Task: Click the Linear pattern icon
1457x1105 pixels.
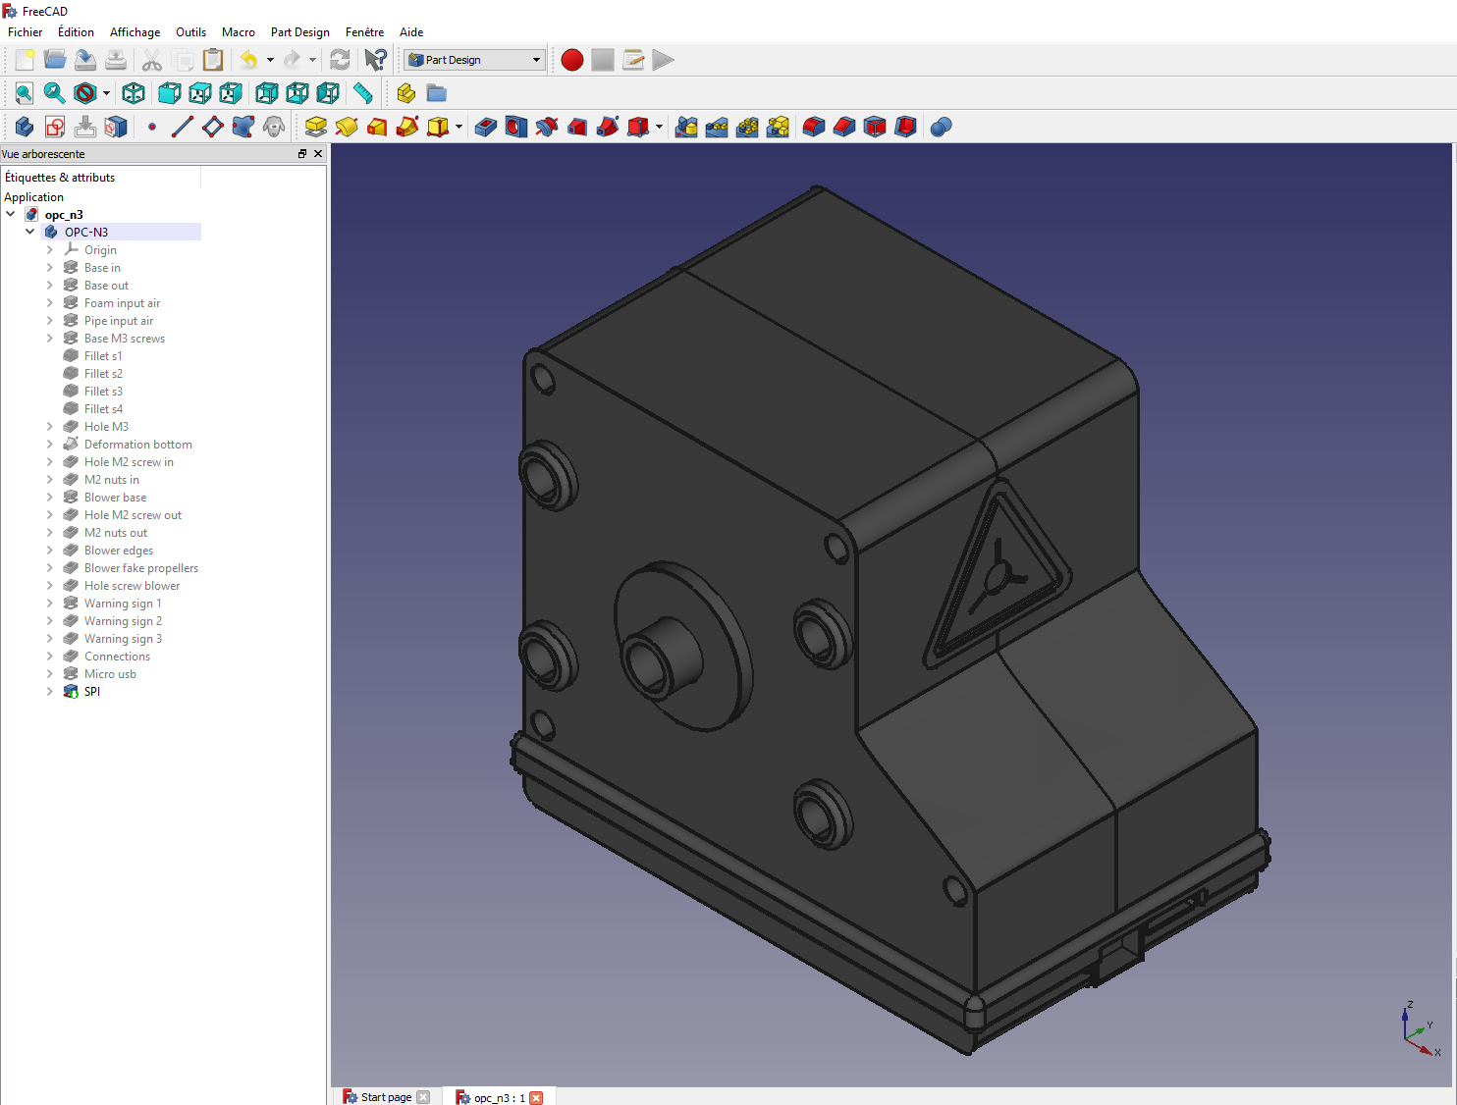Action: pos(717,127)
